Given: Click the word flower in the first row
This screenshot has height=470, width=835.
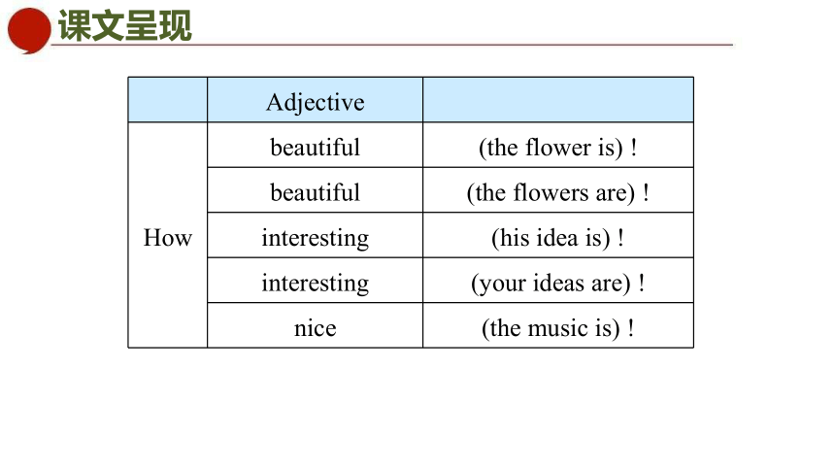Looking at the screenshot, I should tap(558, 147).
